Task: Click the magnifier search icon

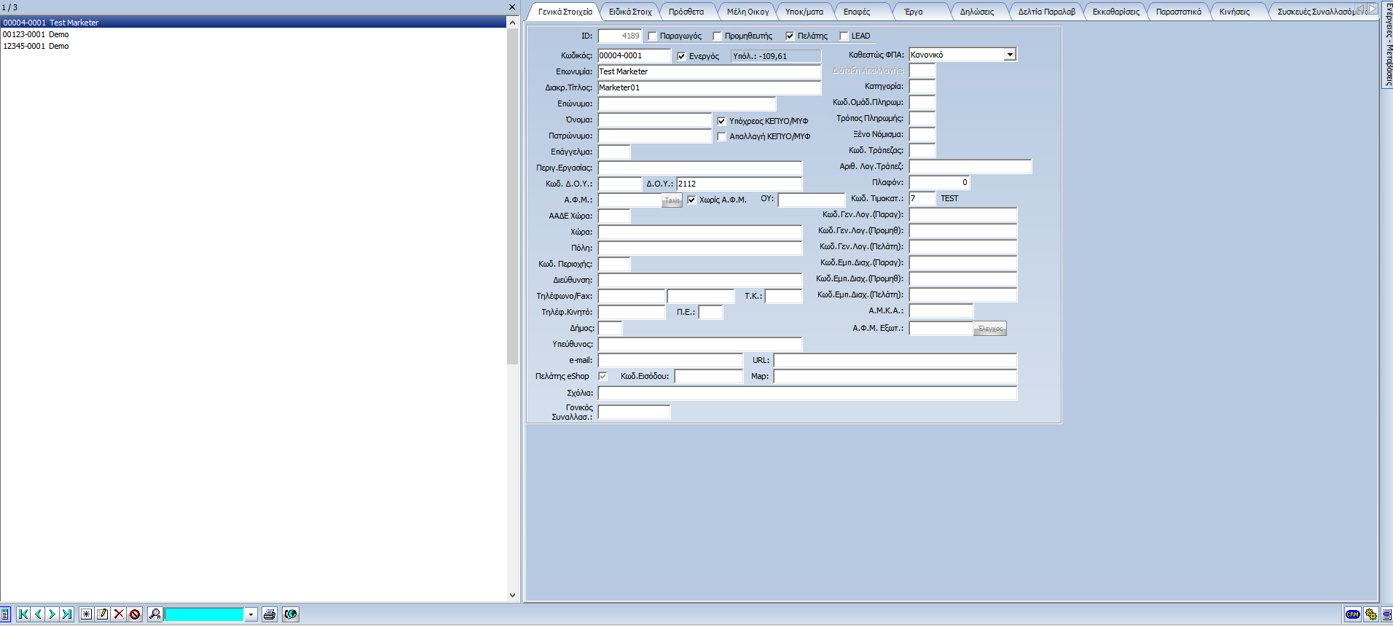Action: click(154, 614)
